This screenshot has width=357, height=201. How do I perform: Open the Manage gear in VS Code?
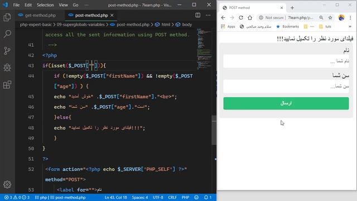point(7,184)
